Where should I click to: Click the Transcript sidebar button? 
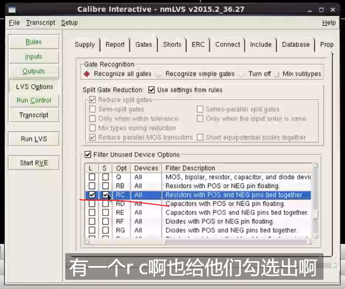point(34,115)
